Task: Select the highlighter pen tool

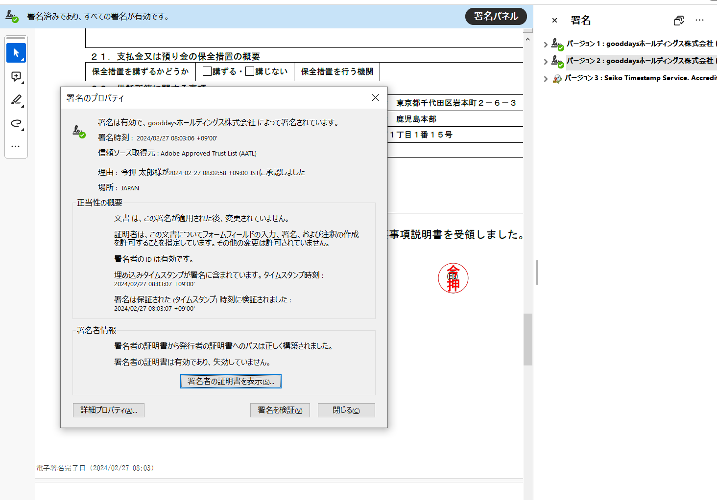Action: click(x=16, y=100)
